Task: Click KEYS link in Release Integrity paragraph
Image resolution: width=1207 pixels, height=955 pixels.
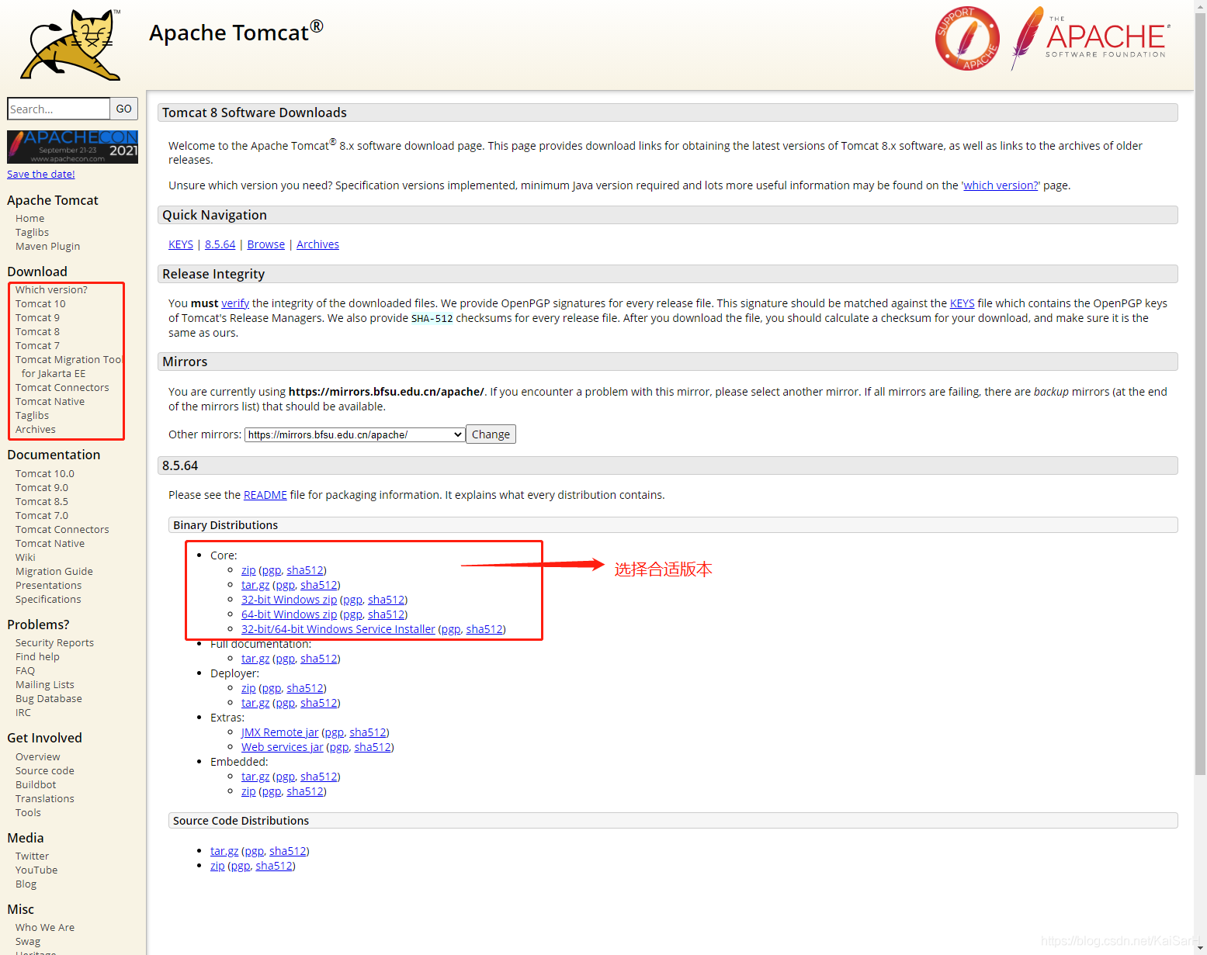Action: 962,303
